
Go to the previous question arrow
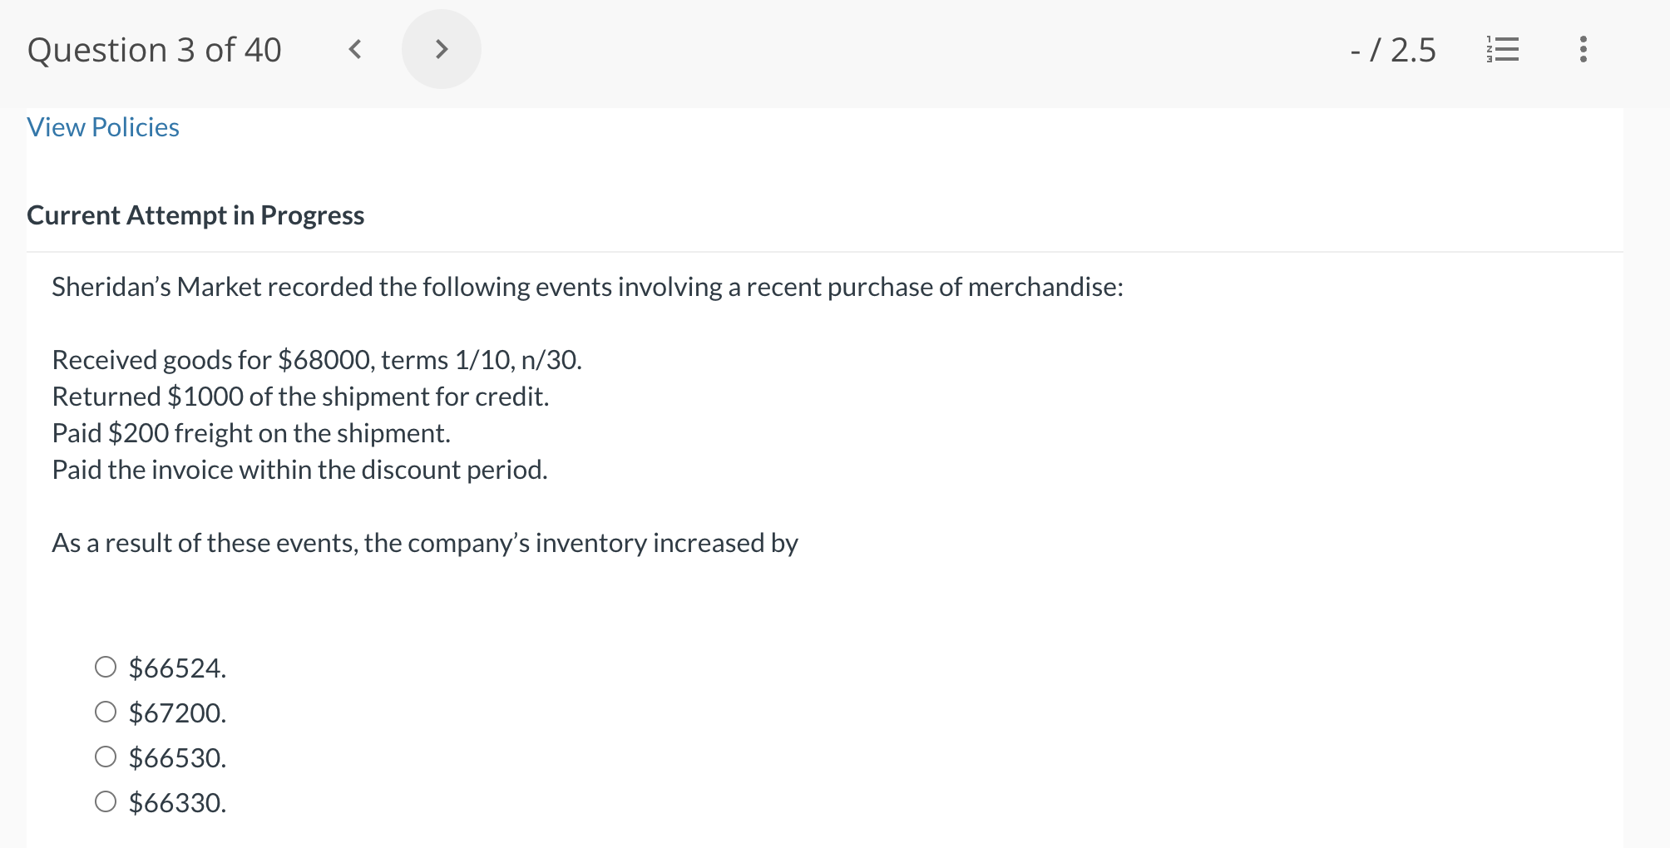355,50
